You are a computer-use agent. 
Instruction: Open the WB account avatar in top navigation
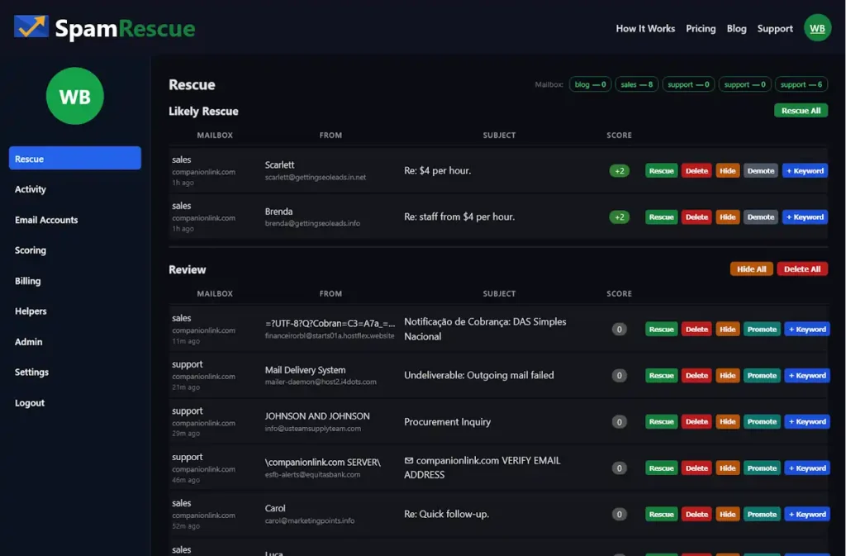(x=817, y=28)
